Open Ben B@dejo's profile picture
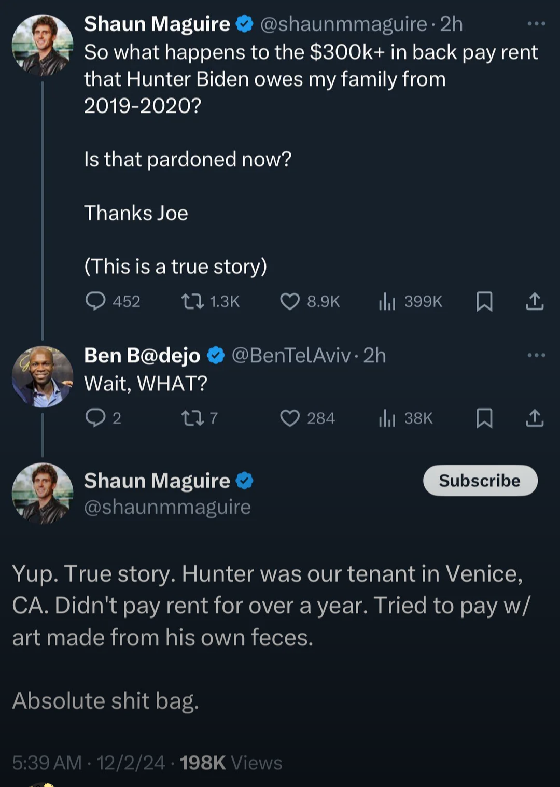 43,376
